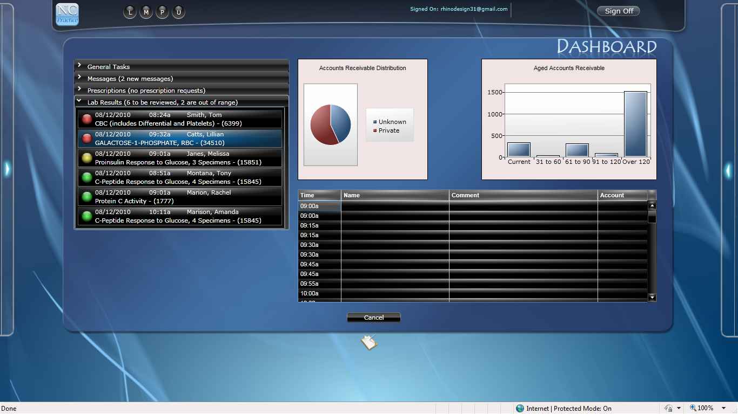Sort schedule by Time column header

tap(320, 195)
